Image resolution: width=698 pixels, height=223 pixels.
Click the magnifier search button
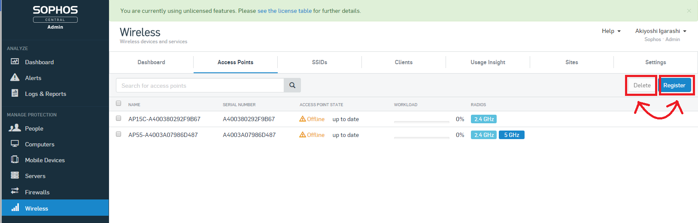click(292, 85)
